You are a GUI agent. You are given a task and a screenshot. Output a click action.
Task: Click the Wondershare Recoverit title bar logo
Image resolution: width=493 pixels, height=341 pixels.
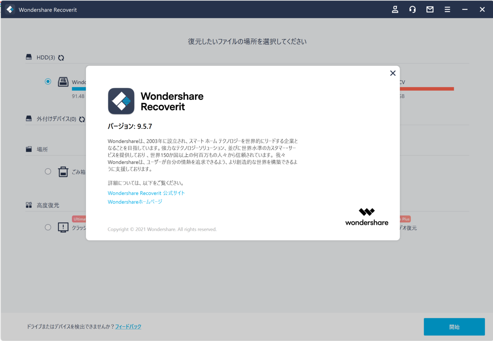tap(10, 9)
